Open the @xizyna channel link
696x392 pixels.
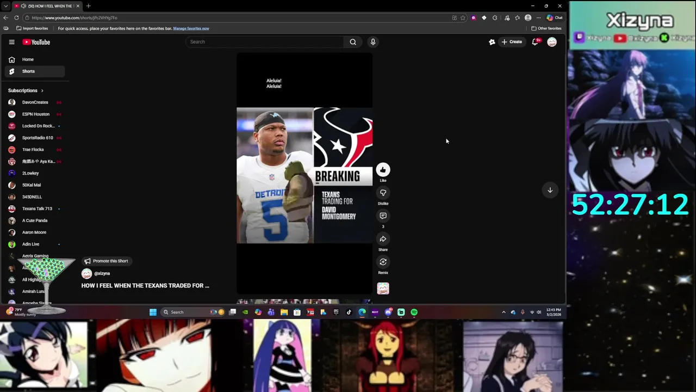102,273
